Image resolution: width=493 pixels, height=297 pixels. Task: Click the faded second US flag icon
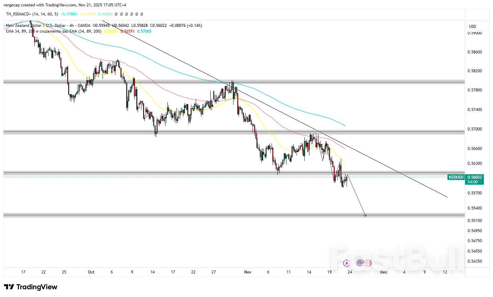click(x=367, y=263)
